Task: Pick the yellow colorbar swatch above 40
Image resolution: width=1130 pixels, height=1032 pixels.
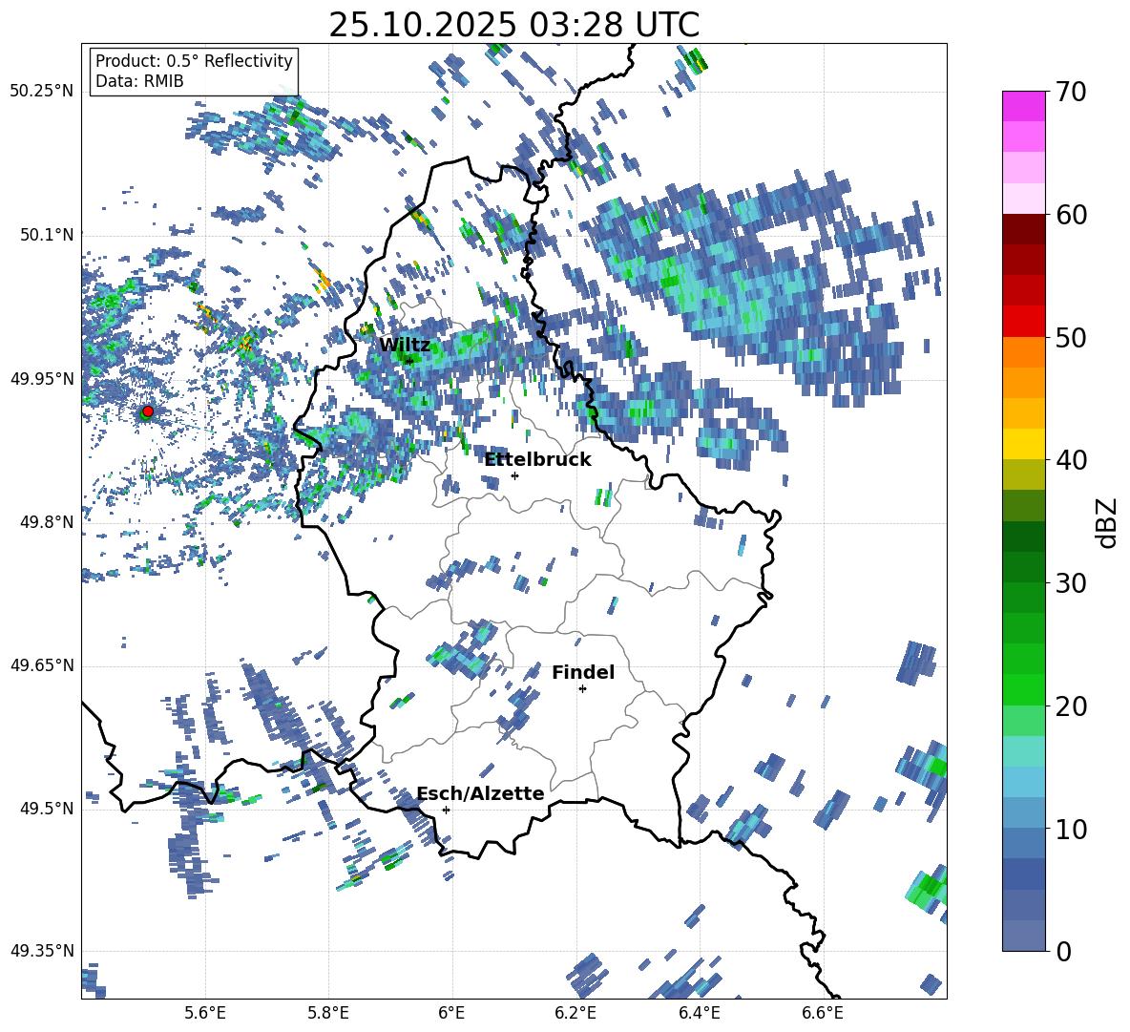Action: pos(1023,444)
